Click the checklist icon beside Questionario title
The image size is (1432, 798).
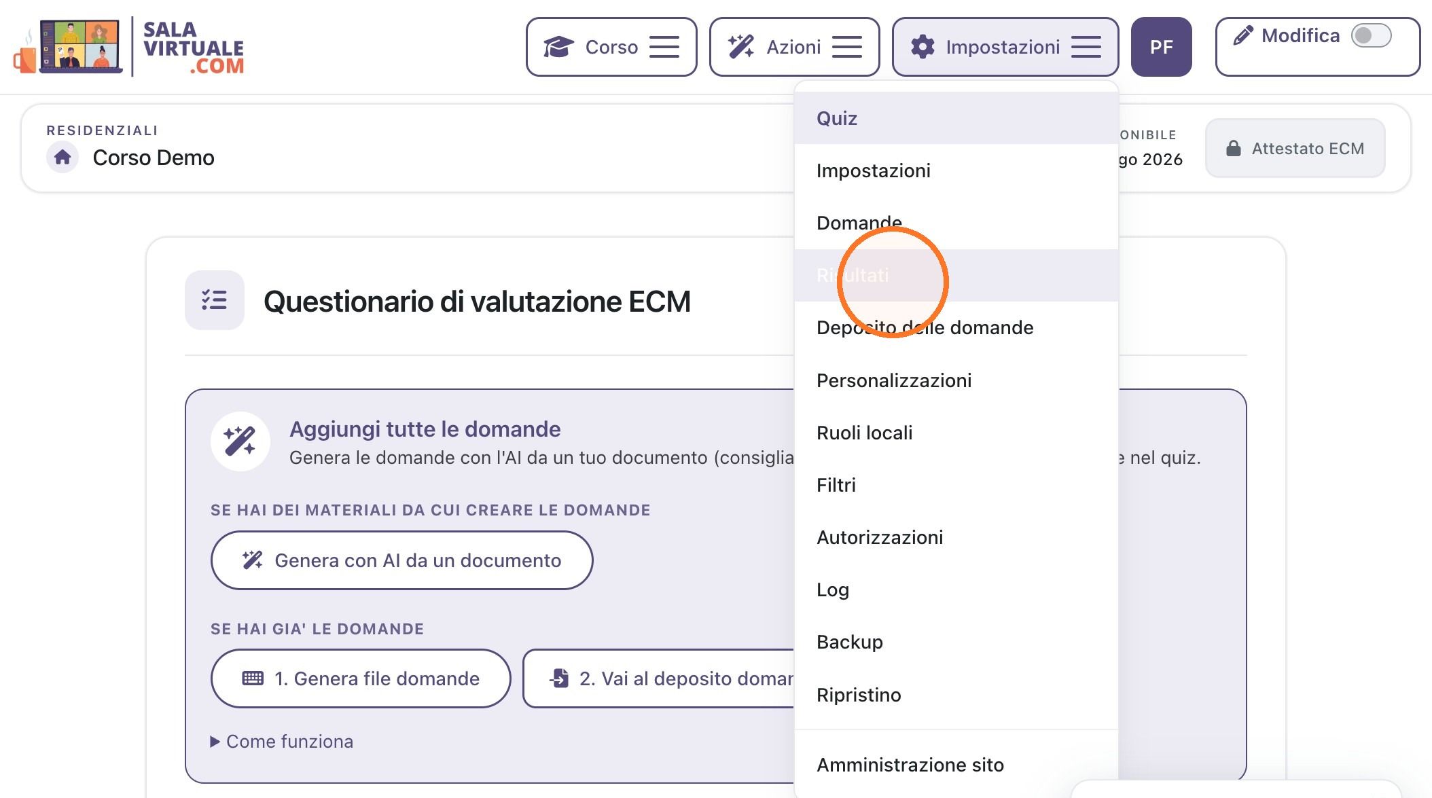[x=215, y=300]
